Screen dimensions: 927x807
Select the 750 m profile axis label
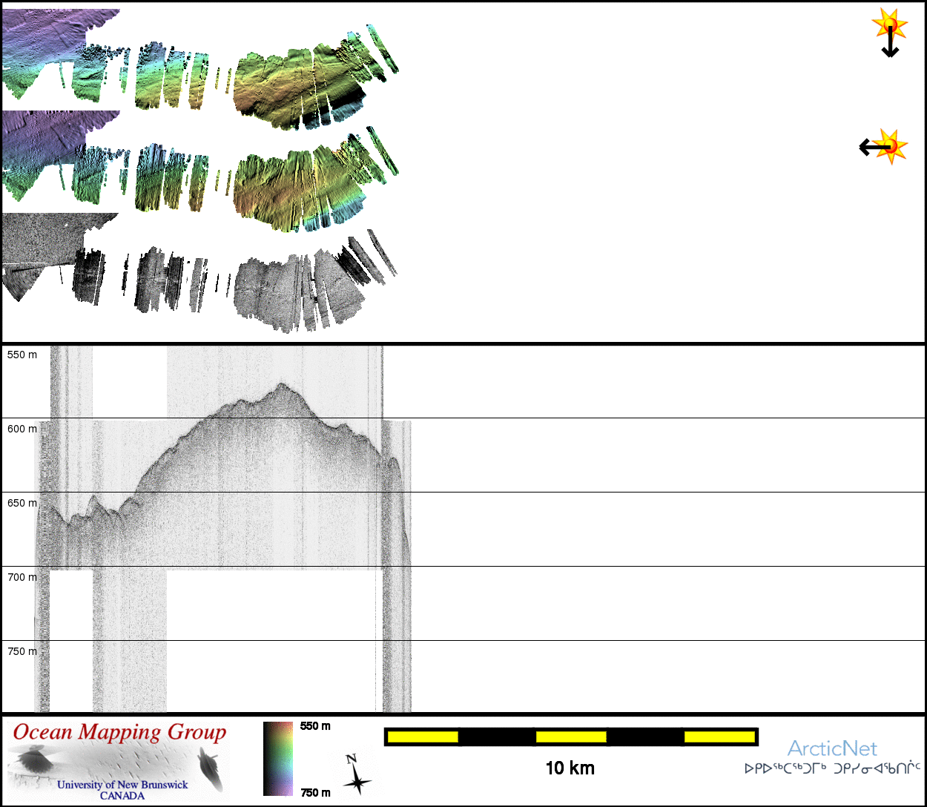(x=22, y=651)
